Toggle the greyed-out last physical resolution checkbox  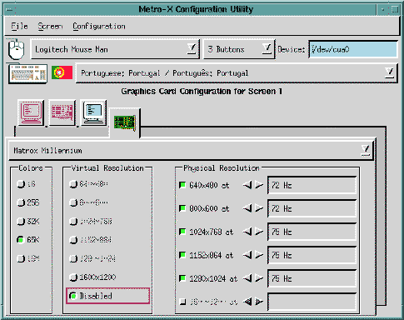point(182,302)
